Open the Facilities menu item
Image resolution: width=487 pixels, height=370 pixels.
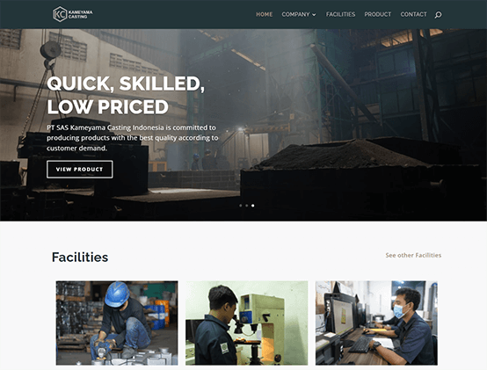(x=340, y=14)
